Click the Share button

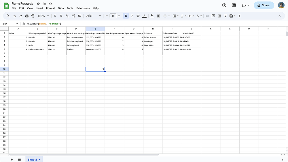coord(264,5)
